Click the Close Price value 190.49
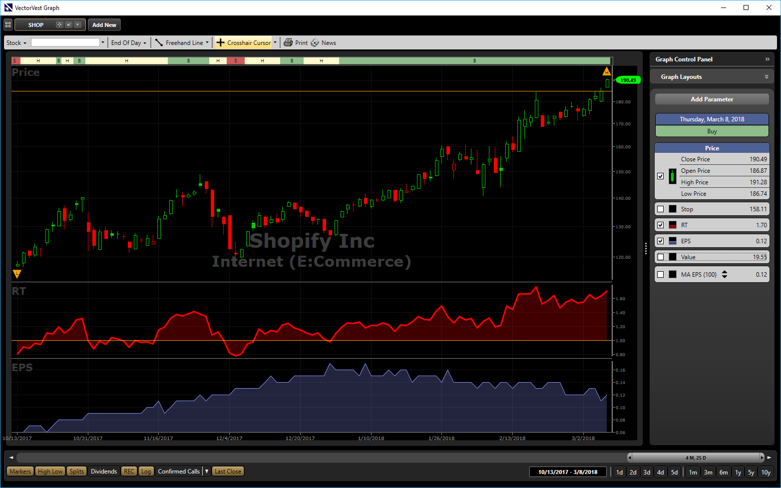The height and width of the screenshot is (488, 781). [758, 159]
